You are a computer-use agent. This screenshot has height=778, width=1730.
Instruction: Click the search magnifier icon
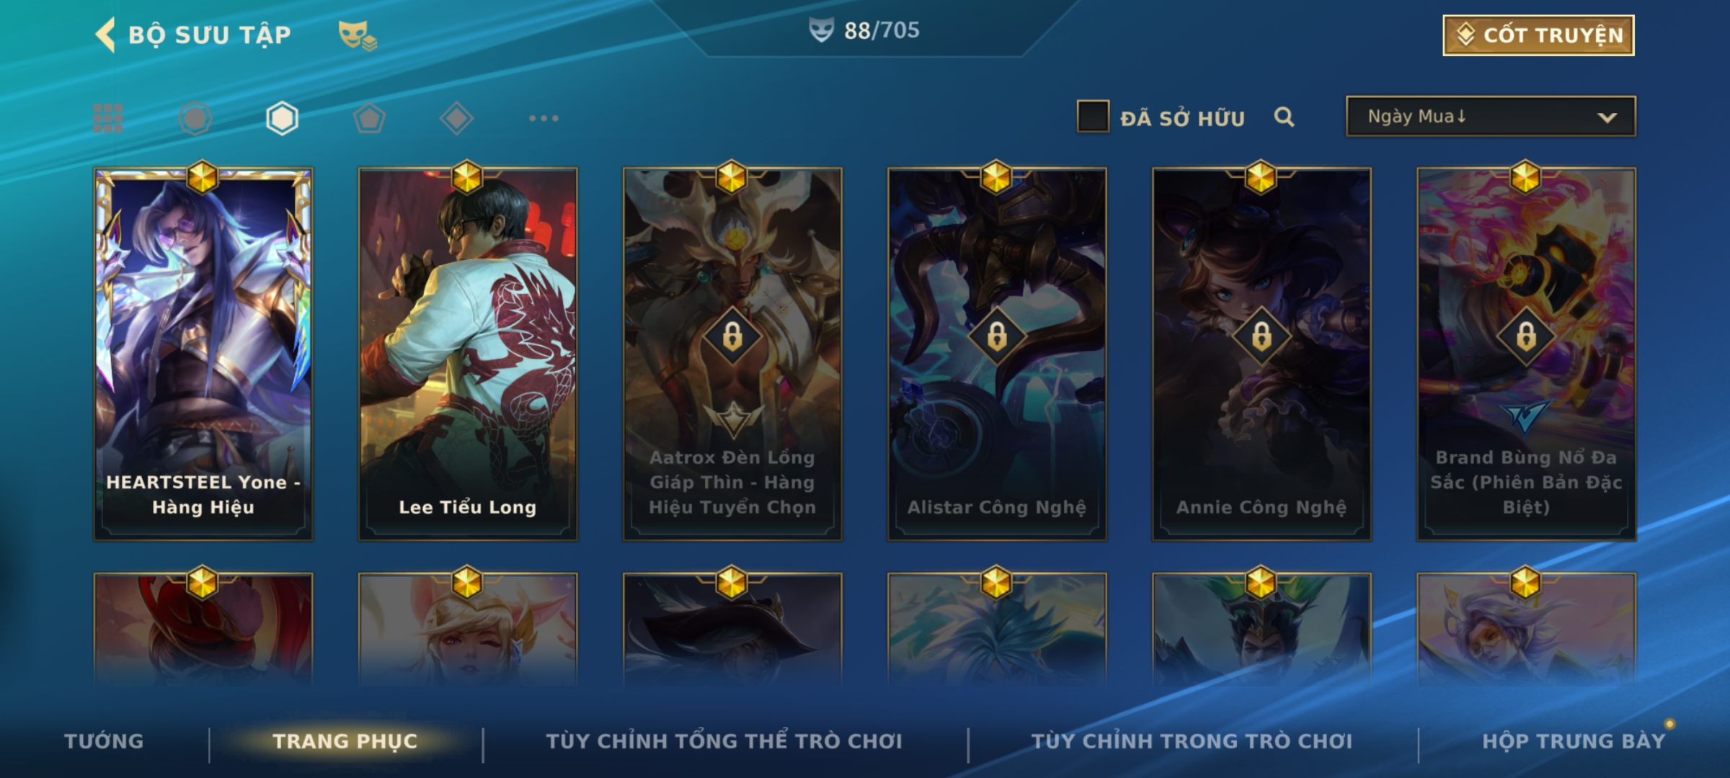pos(1284,117)
